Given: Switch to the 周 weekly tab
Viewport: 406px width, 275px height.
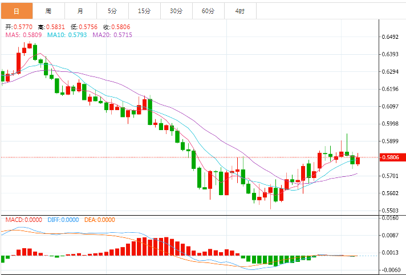Looking at the screenshot, I should click(48, 11).
